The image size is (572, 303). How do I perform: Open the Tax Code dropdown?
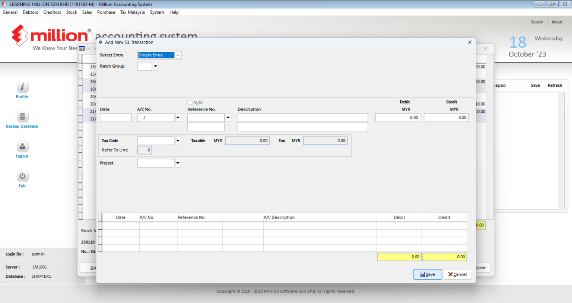coord(178,140)
